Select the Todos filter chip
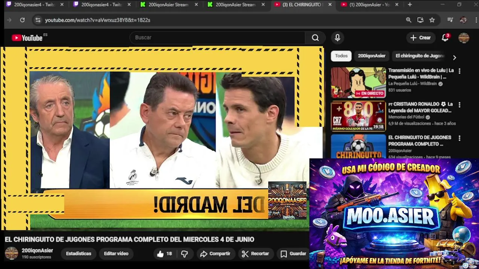The width and height of the screenshot is (479, 269). pos(341,56)
